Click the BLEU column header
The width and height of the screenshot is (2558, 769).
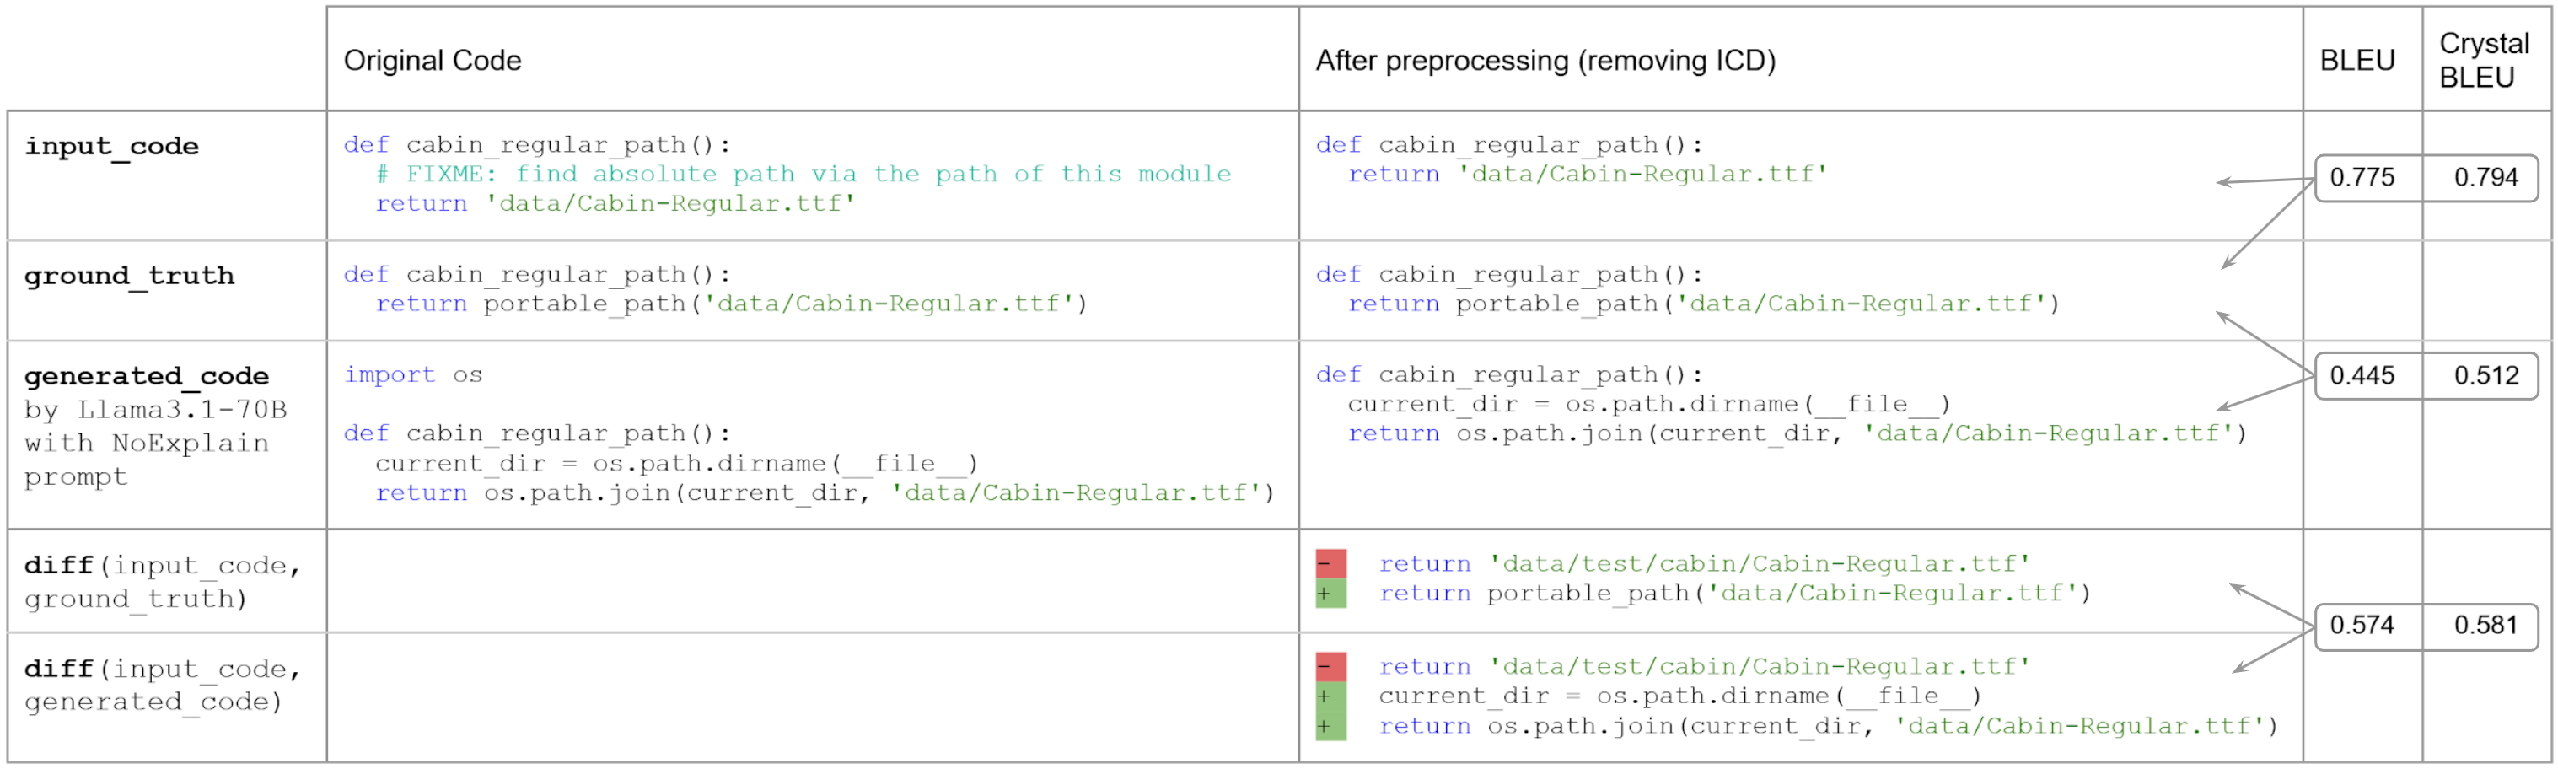[2356, 61]
